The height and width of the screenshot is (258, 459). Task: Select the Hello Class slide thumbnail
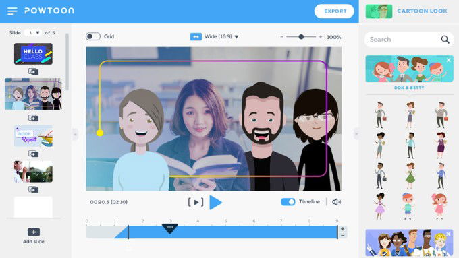click(x=33, y=54)
